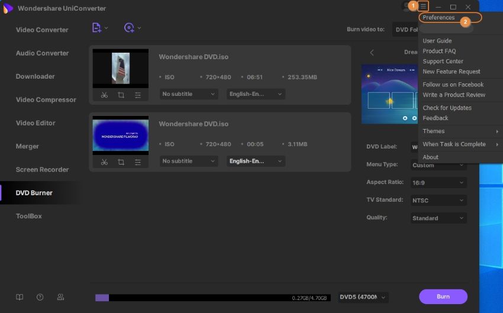Click the Add Files icon

click(98, 28)
